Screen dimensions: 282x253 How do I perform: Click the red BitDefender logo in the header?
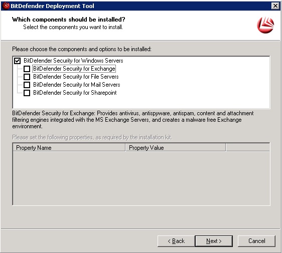pos(265,25)
